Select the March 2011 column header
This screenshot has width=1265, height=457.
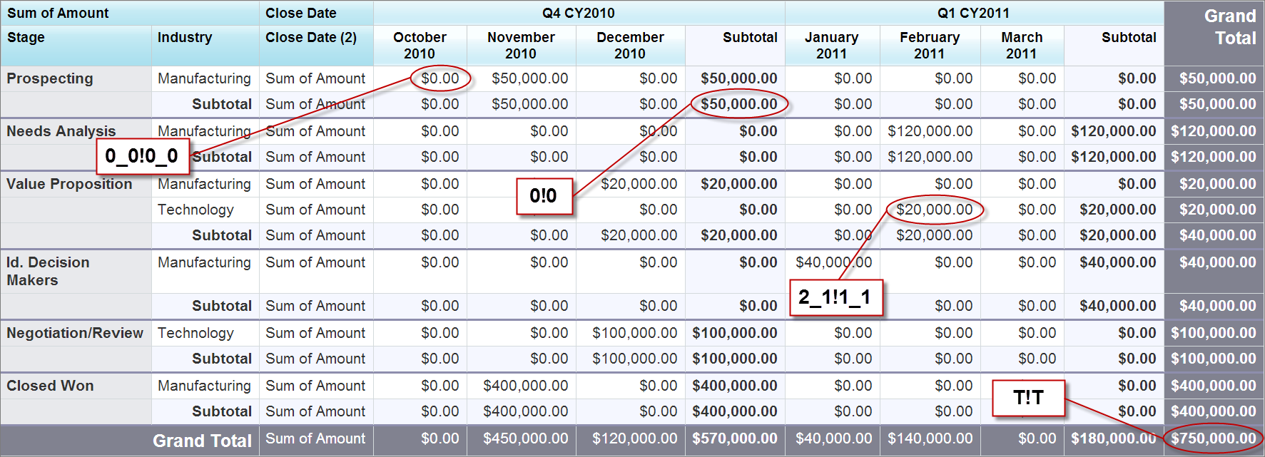[1022, 45]
